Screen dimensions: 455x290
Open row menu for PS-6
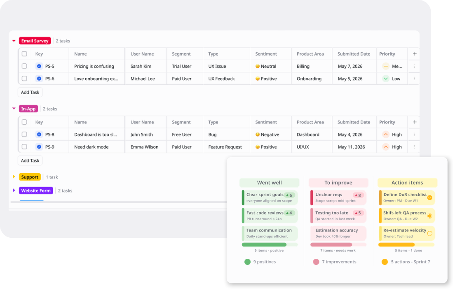coord(415,79)
